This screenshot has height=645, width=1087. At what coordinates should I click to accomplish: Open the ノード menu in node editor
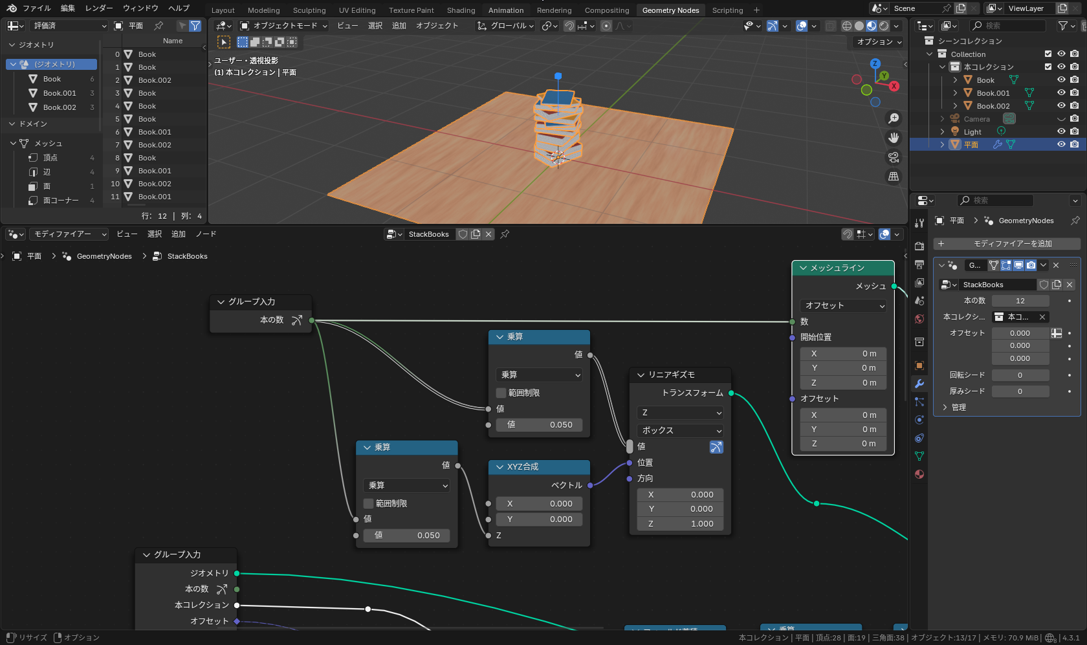[206, 234]
